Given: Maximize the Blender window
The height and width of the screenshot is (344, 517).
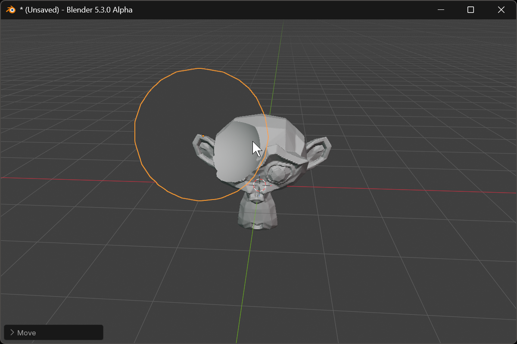Looking at the screenshot, I should 471,9.
